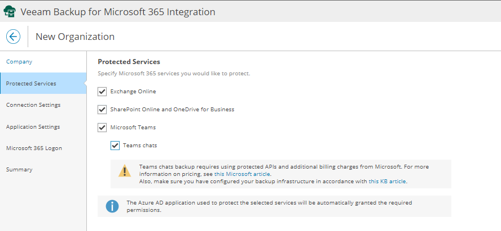Toggle the Teams chats checkbox
The image size is (501, 231).
tap(115, 146)
